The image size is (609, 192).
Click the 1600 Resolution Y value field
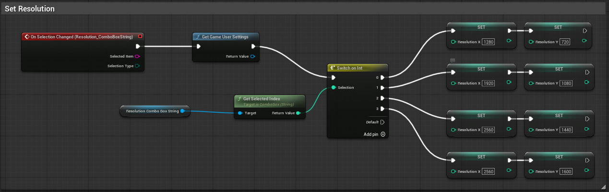tap(566, 171)
